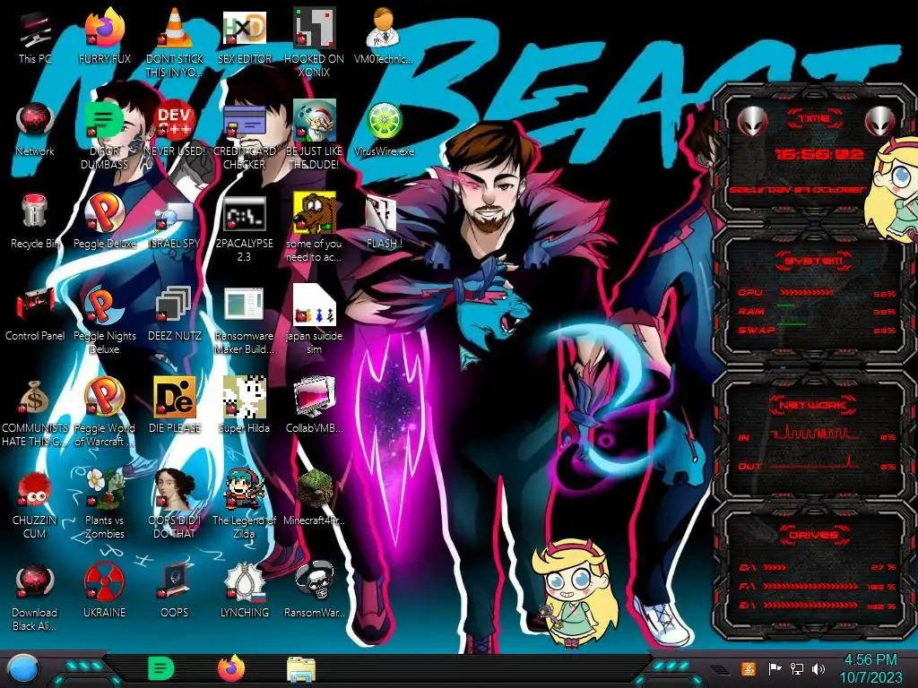
Task: Click the CPU usage bar
Action: [806, 292]
